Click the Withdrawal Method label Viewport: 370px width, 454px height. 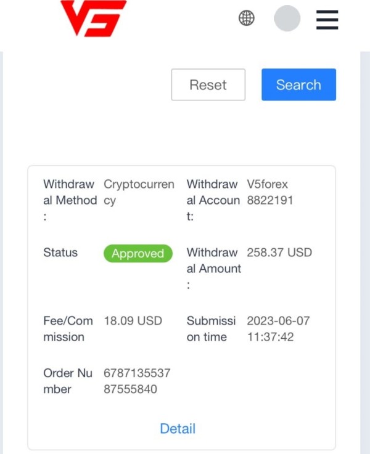70,200
